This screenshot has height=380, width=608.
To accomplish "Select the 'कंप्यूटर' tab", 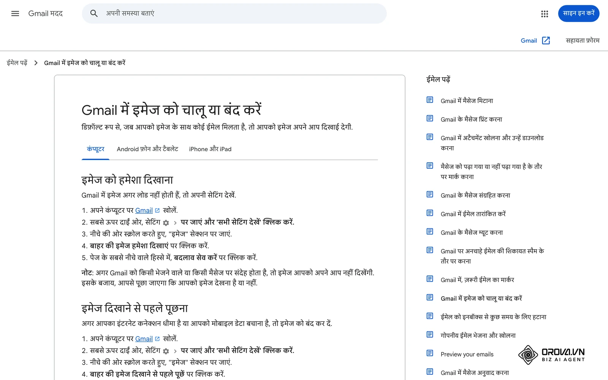I will click(x=95, y=149).
